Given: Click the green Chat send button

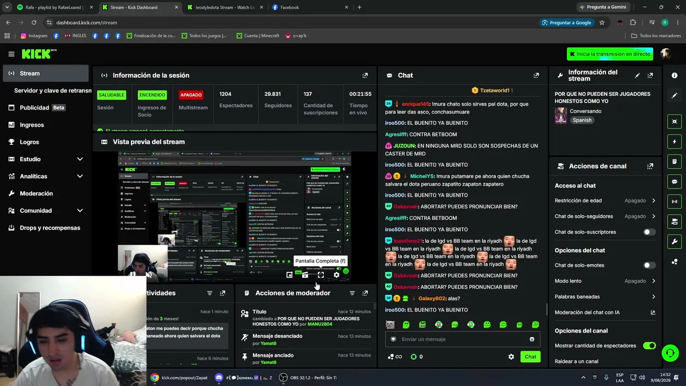Looking at the screenshot, I should (x=530, y=357).
